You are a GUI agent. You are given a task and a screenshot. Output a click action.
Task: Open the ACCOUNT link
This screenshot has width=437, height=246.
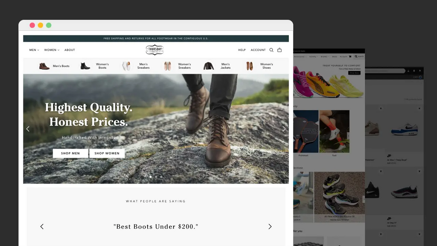tap(258, 50)
